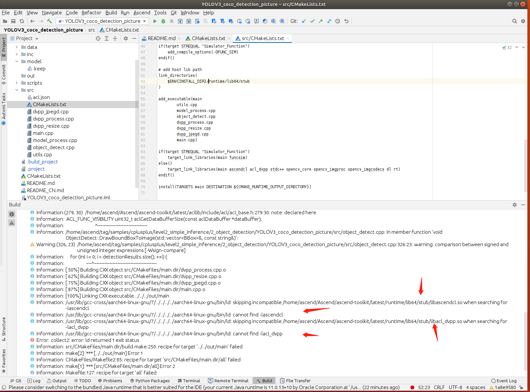This screenshot has height=392, width=530.
Task: Collapse the src folder
Action: [x=17, y=90]
